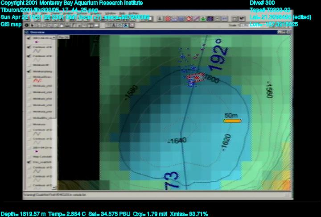Image resolution: width=321 pixels, height=217 pixels.
Task: Uncheck the topmost 2001-04-22 layer checkbox
Action: [x=29, y=38]
